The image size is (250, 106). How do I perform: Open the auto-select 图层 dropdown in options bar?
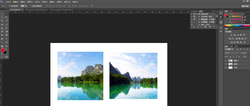point(24,6)
